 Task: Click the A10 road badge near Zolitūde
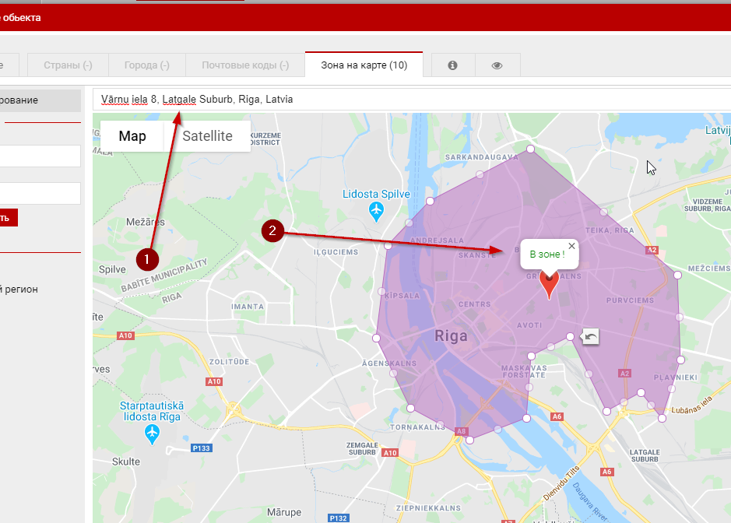214,381
